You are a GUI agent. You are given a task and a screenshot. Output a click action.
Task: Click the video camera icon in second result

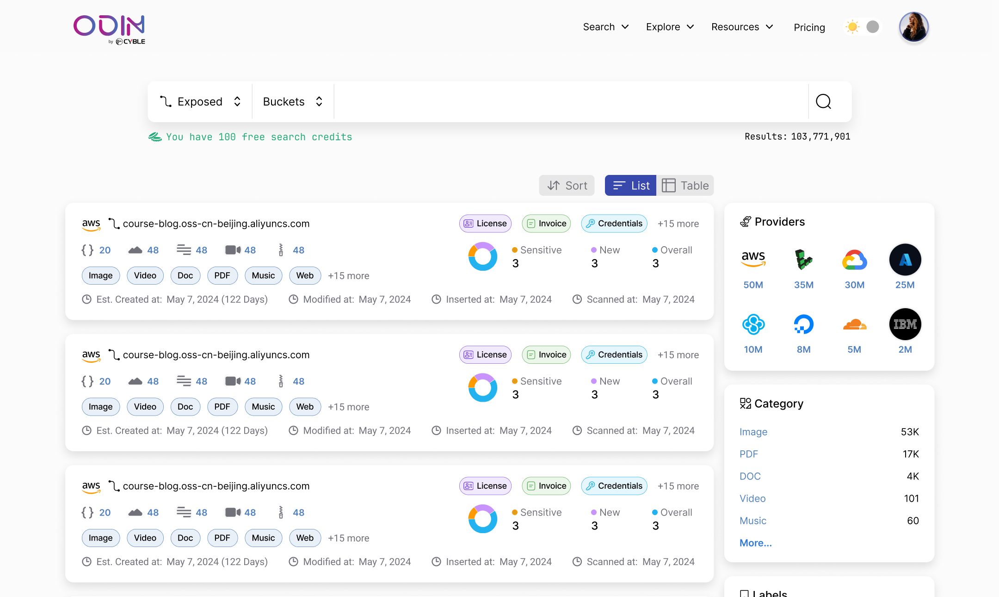[x=233, y=381]
